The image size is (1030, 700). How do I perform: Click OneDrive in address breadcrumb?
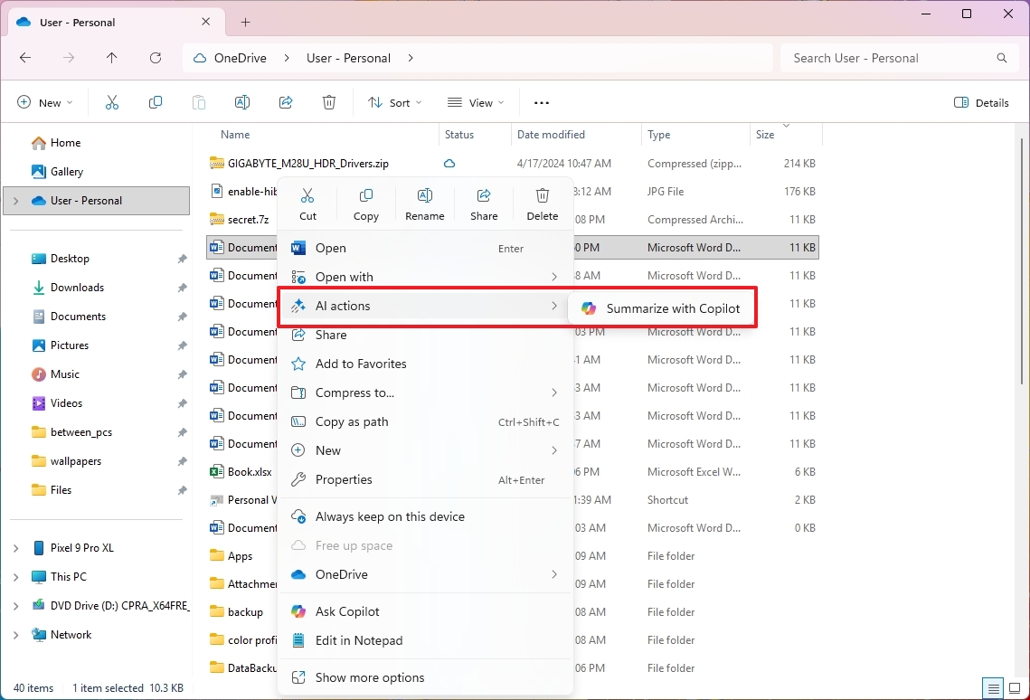pos(240,58)
